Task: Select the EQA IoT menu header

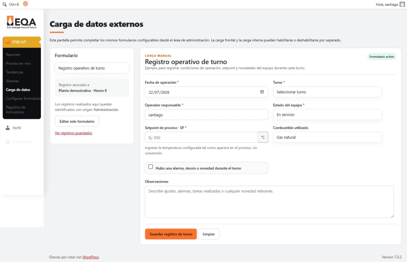Action: pos(22,42)
